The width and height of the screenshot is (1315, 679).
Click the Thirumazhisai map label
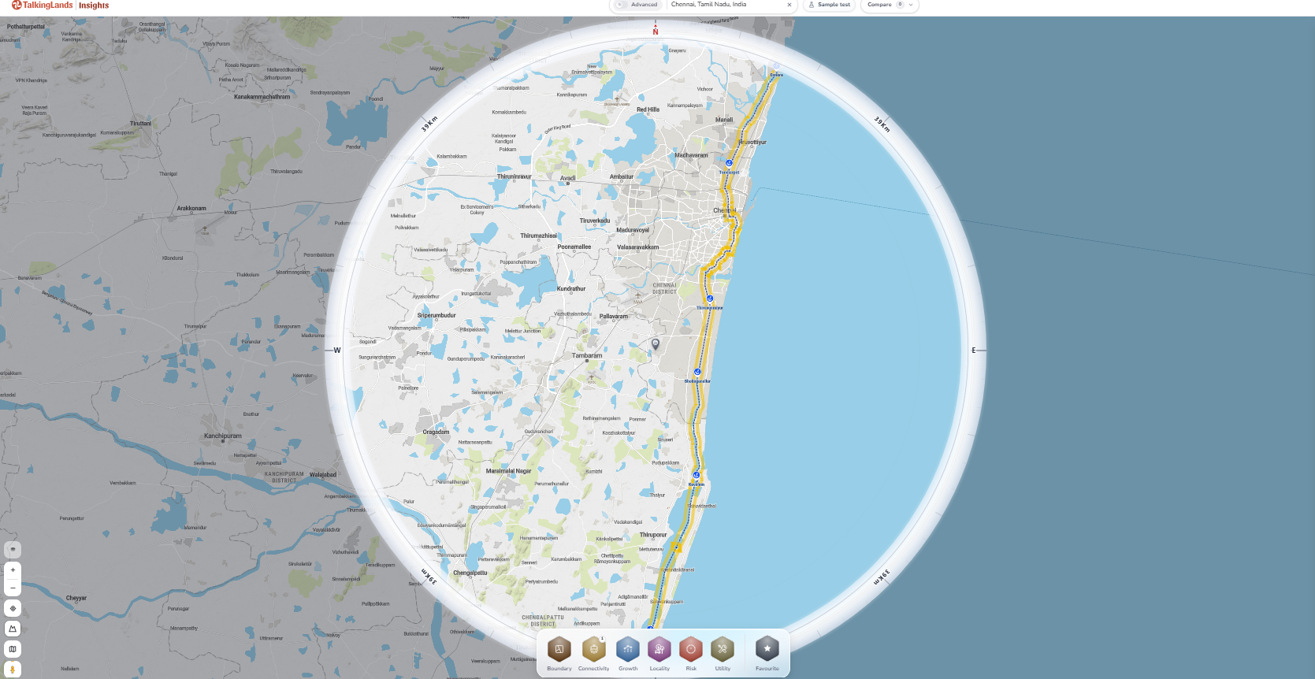click(x=539, y=236)
